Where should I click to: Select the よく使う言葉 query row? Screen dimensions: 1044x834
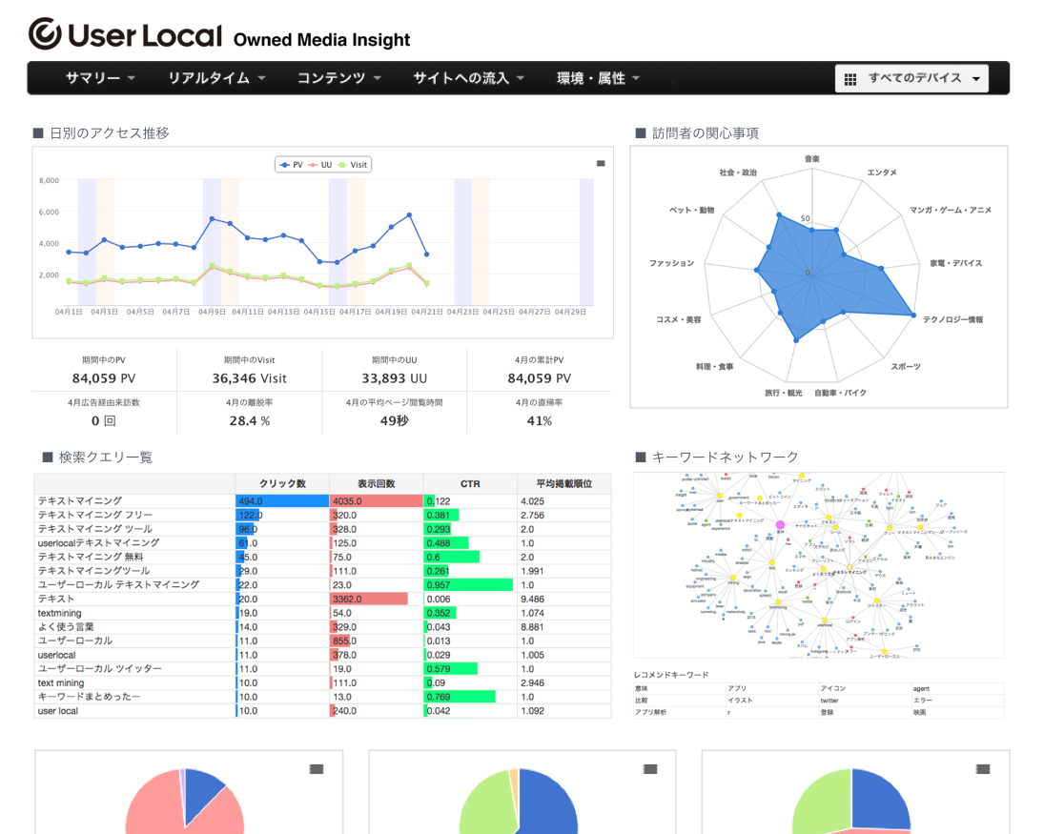pos(322,627)
